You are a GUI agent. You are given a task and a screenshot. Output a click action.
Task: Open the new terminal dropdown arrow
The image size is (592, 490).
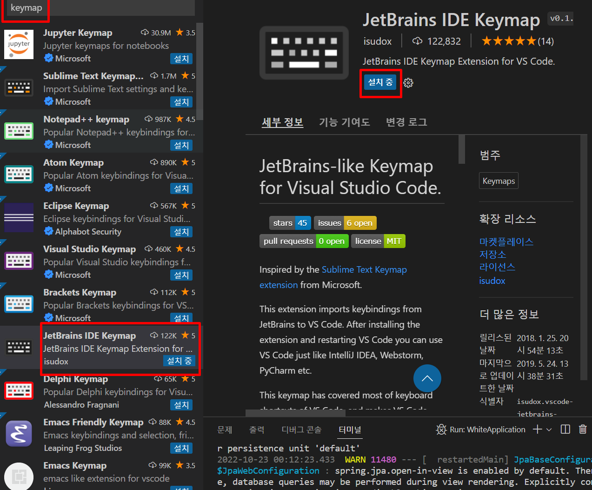click(549, 430)
